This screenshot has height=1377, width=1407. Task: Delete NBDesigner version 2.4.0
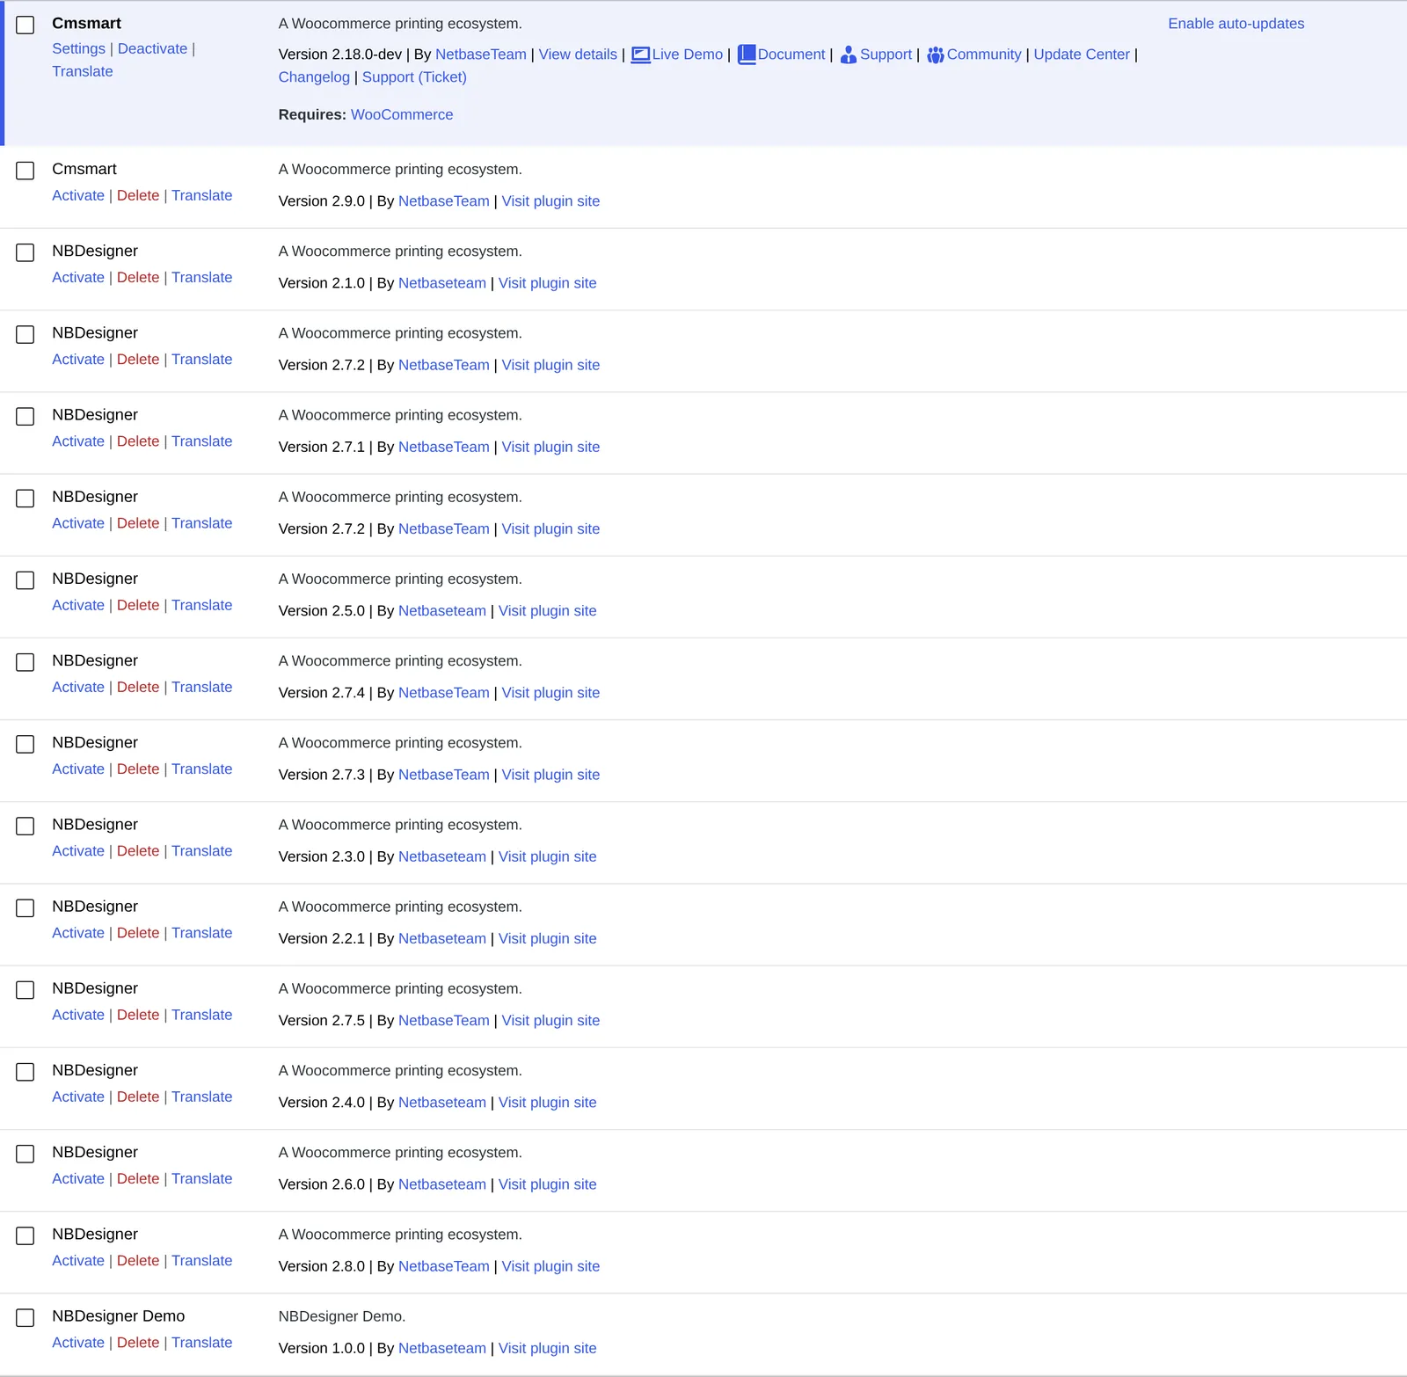pos(138,1096)
